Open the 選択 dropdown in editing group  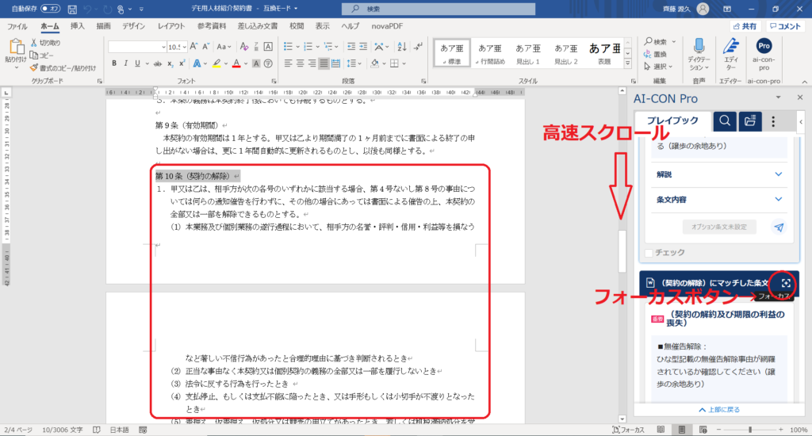(x=658, y=67)
